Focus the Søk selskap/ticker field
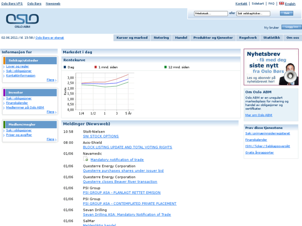 click(253, 13)
